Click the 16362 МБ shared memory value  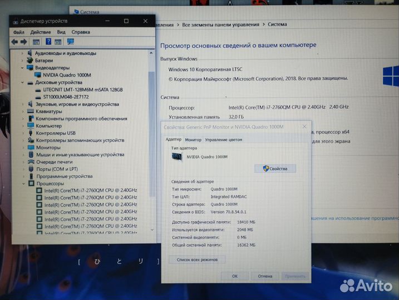(x=246, y=245)
